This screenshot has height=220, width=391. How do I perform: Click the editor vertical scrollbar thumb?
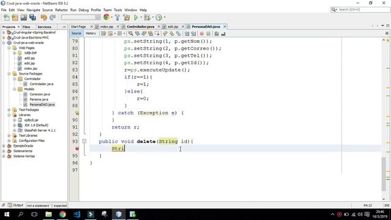(384, 174)
